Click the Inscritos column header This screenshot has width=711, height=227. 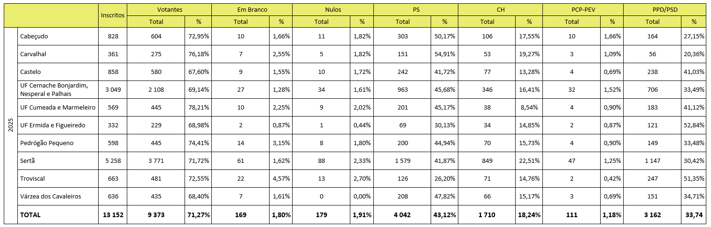(x=113, y=15)
